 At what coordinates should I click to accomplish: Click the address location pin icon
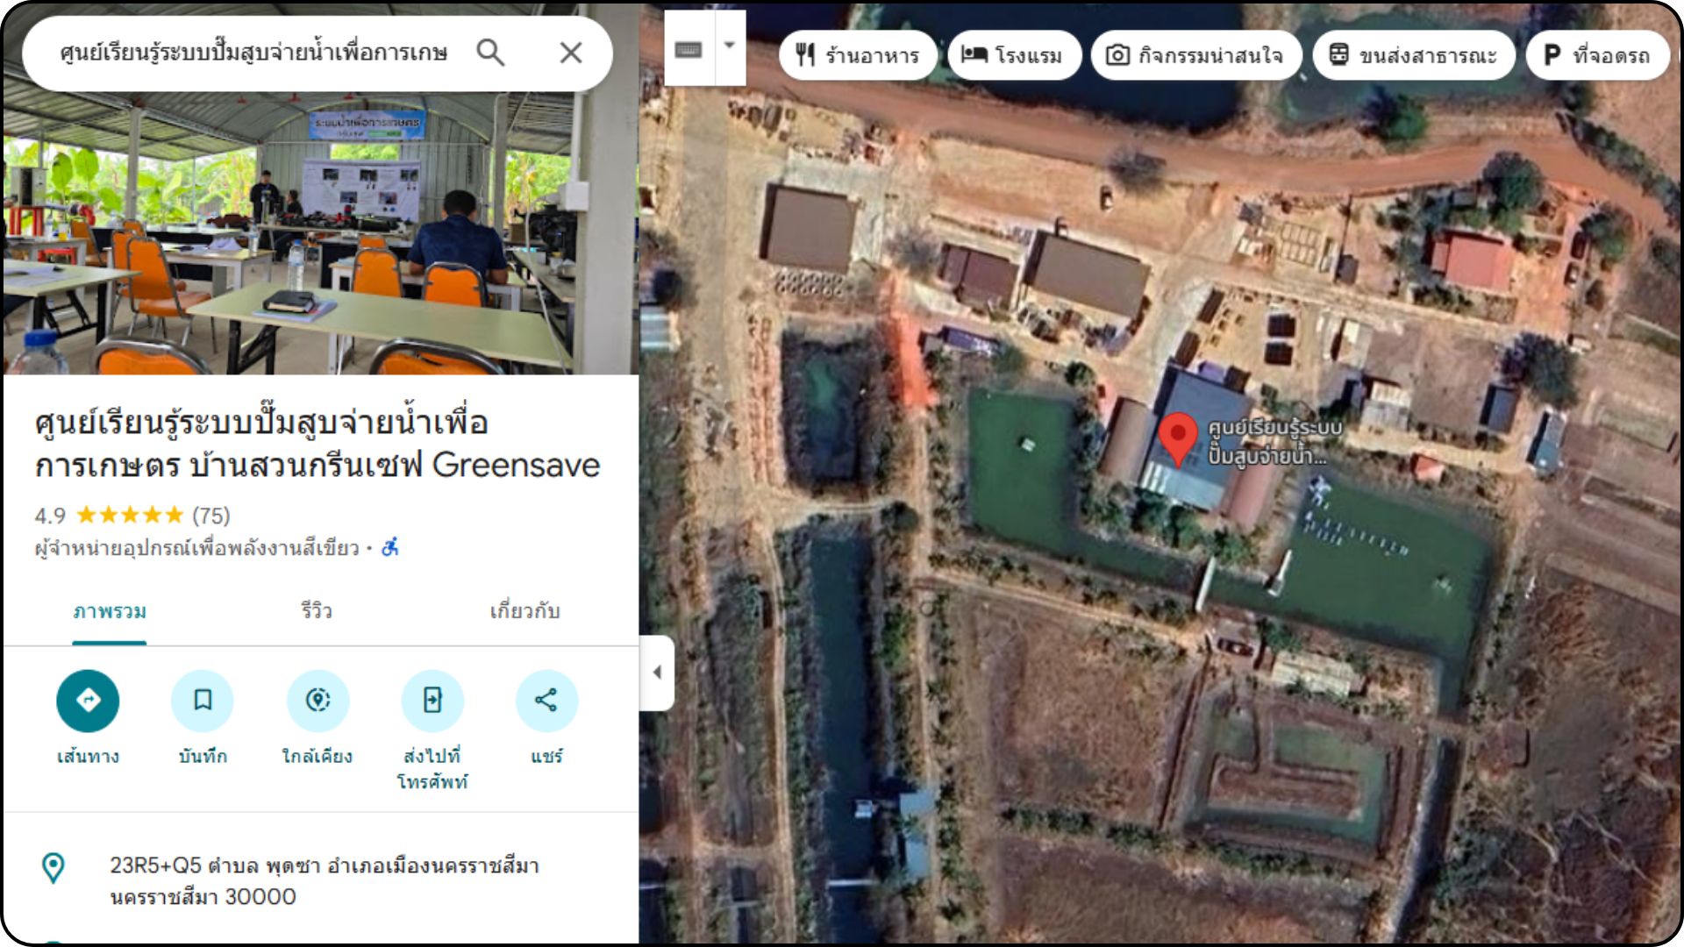(x=54, y=868)
